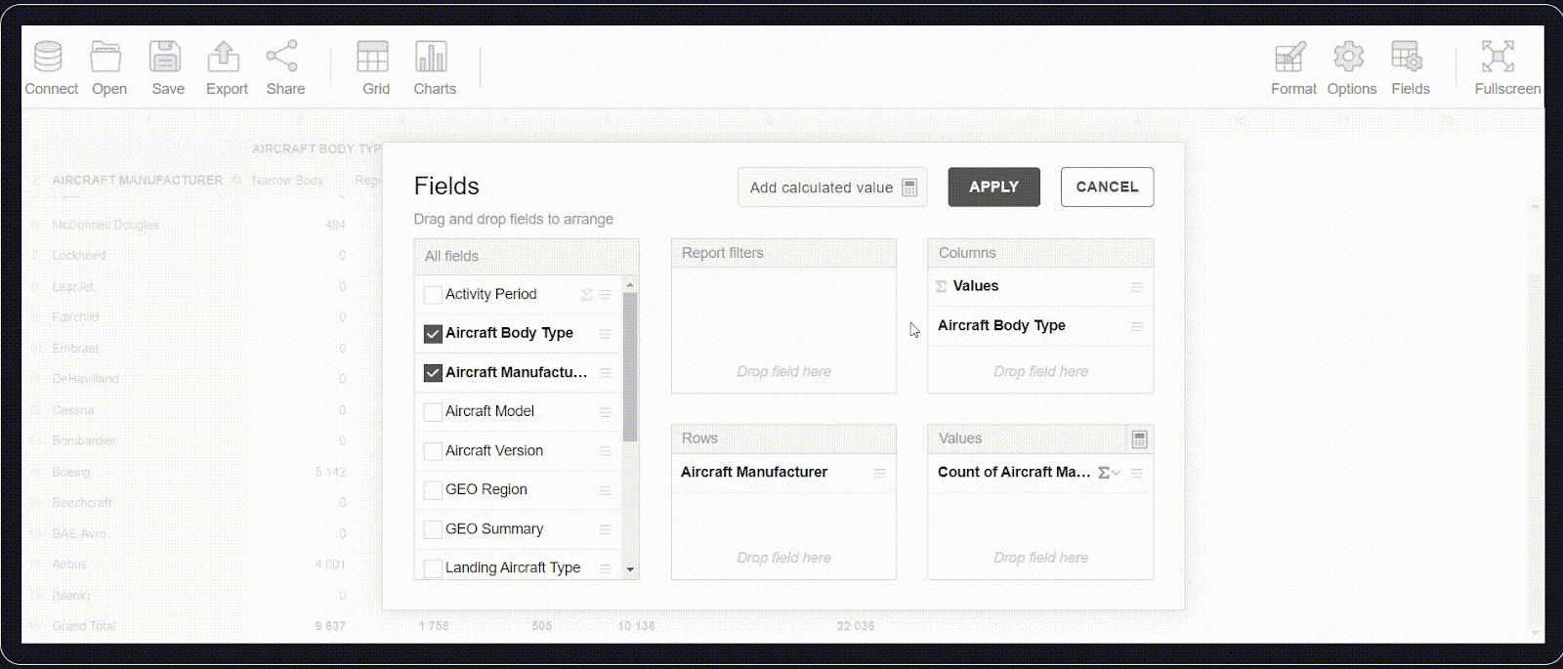Click the drag handle for Landing Aircraft Type

click(606, 568)
